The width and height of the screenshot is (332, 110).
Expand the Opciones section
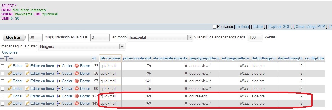[x=10, y=52]
